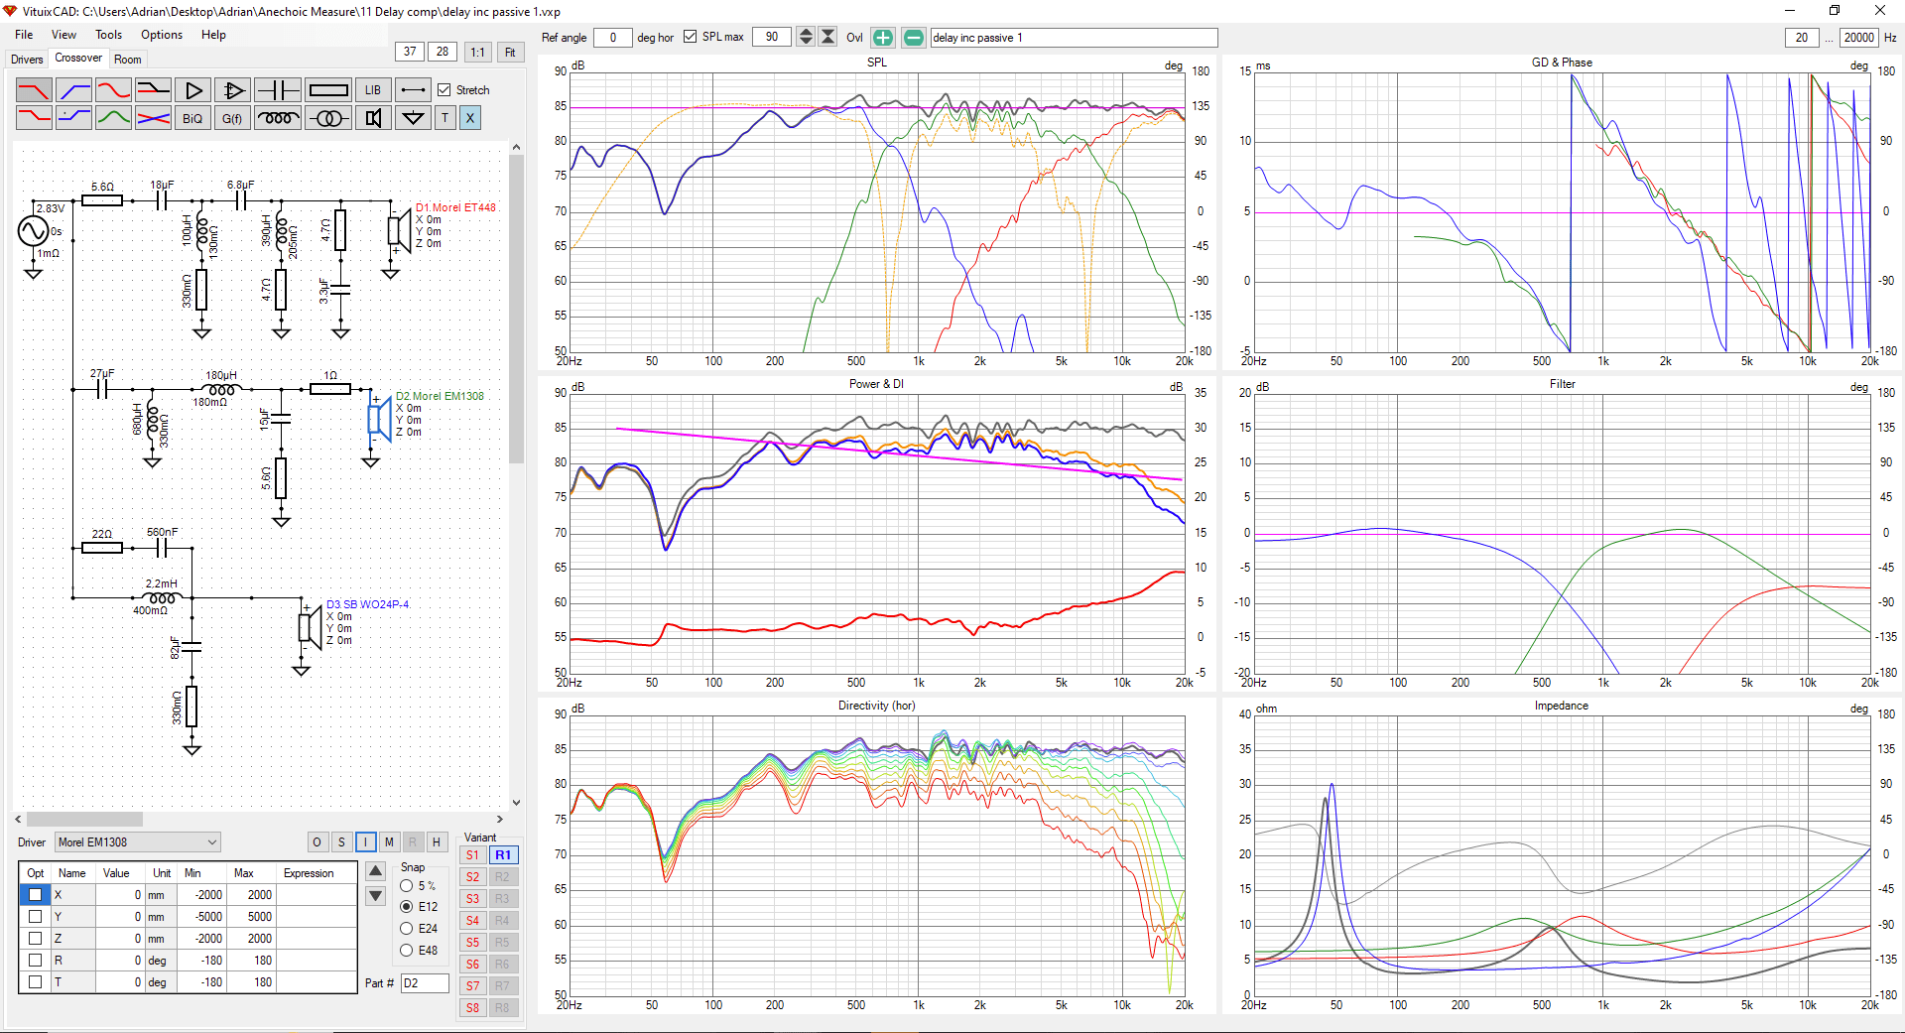Select the E48 snap option
1905x1033 pixels.
point(407,951)
